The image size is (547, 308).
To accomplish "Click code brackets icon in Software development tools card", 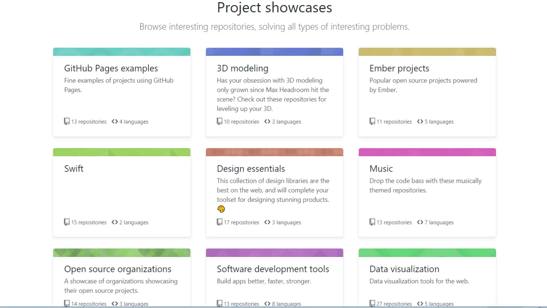I will click(x=267, y=304).
